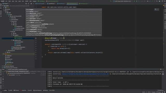Select the .gitignore file
Image resolution: width=166 pixels, height=93 pixels.
(x=8, y=56)
